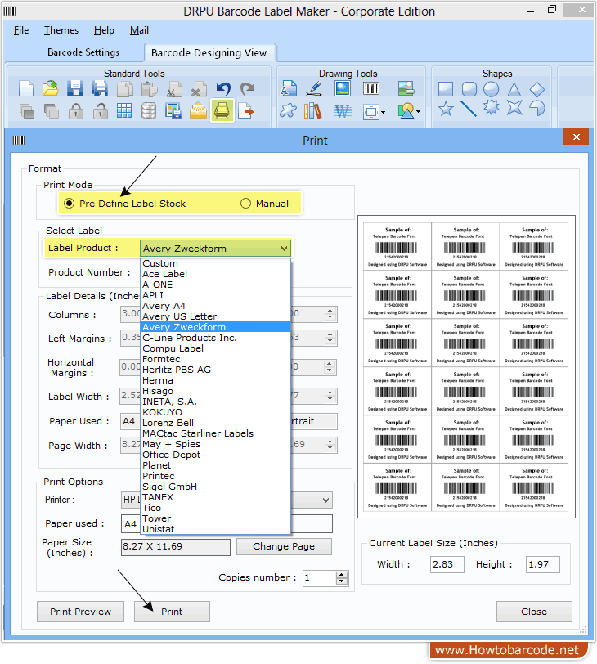Click the Save All icon
The height and width of the screenshot is (664, 597).
[x=100, y=89]
